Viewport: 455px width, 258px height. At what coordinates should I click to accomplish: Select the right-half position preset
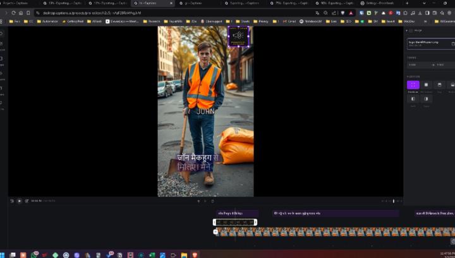(426, 99)
